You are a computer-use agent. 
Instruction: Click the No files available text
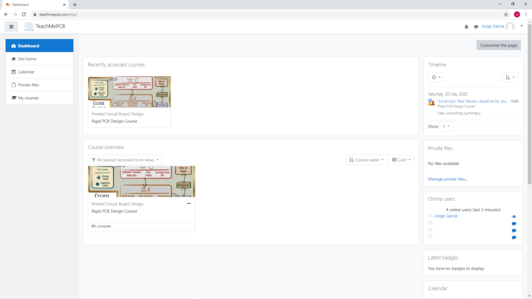point(444,164)
